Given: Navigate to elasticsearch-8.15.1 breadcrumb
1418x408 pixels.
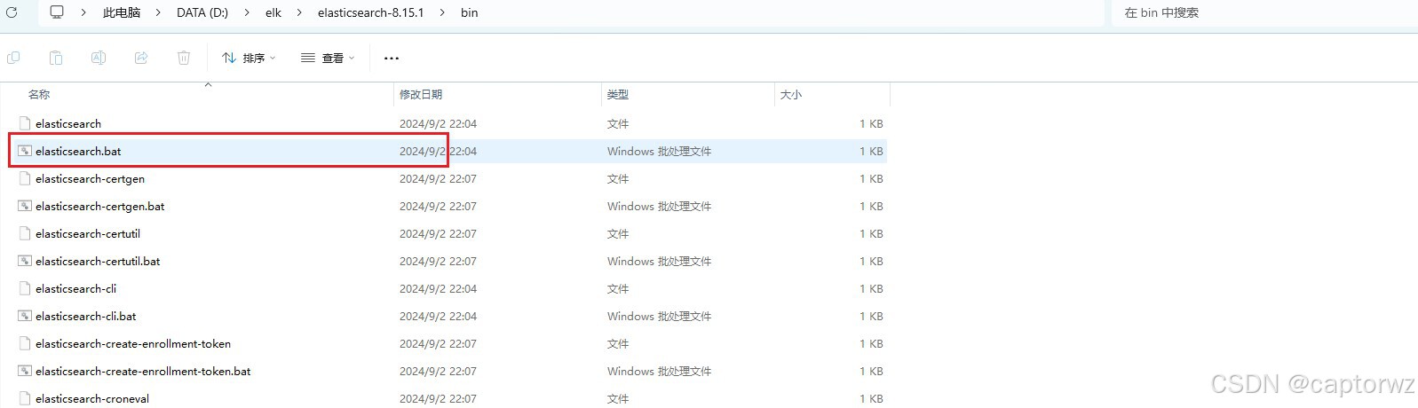Looking at the screenshot, I should [370, 12].
